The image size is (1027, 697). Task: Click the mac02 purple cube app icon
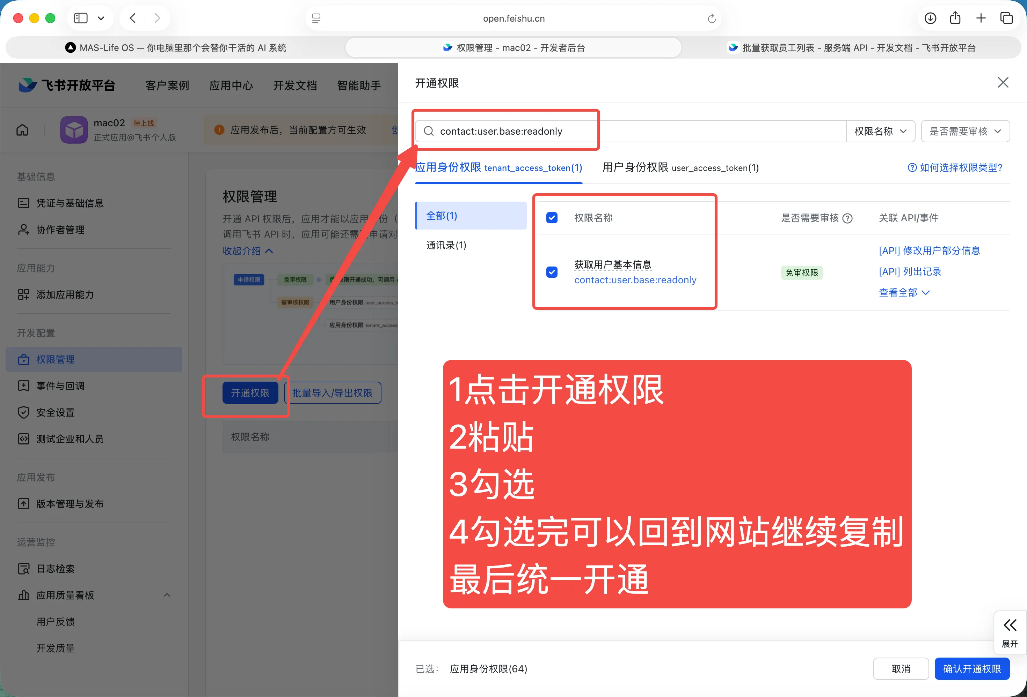(74, 129)
